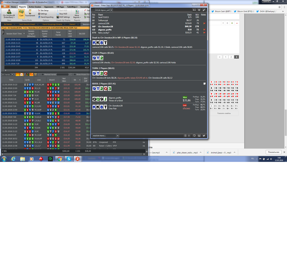Switch to the TableNinja 2 ribbon tab
Screen dimensions: 287x274
click(x=72, y=7)
